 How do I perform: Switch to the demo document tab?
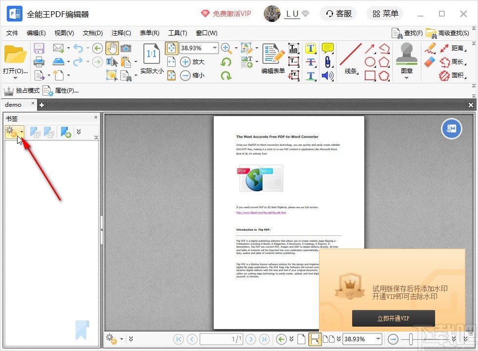13,104
